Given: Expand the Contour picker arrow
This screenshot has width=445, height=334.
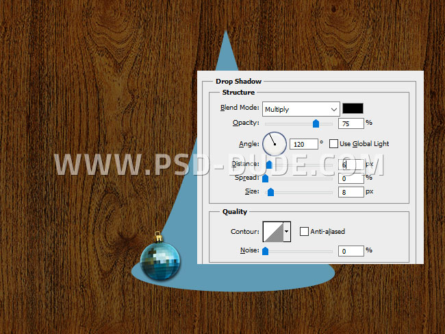Looking at the screenshot, I should (287, 232).
